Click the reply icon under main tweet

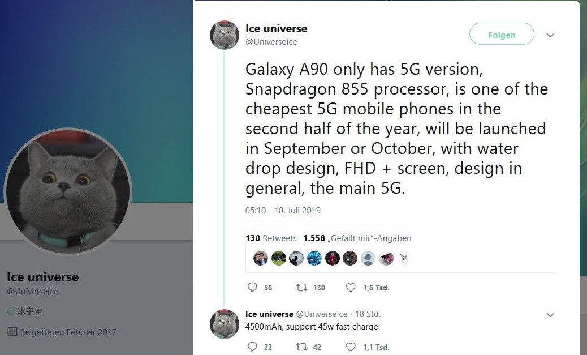click(x=253, y=288)
